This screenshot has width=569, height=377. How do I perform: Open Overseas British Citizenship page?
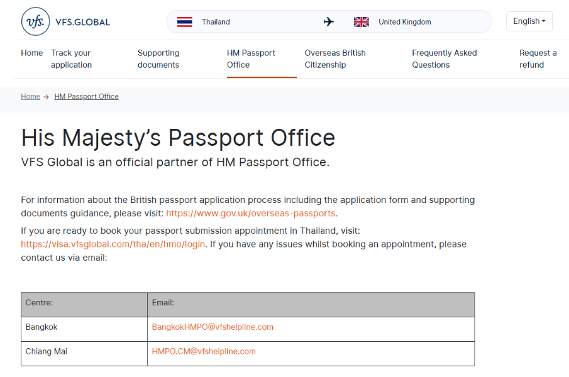click(335, 59)
